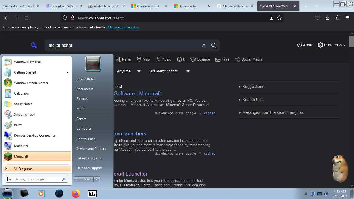Click the SearXNG magnifier logo

click(x=34, y=45)
